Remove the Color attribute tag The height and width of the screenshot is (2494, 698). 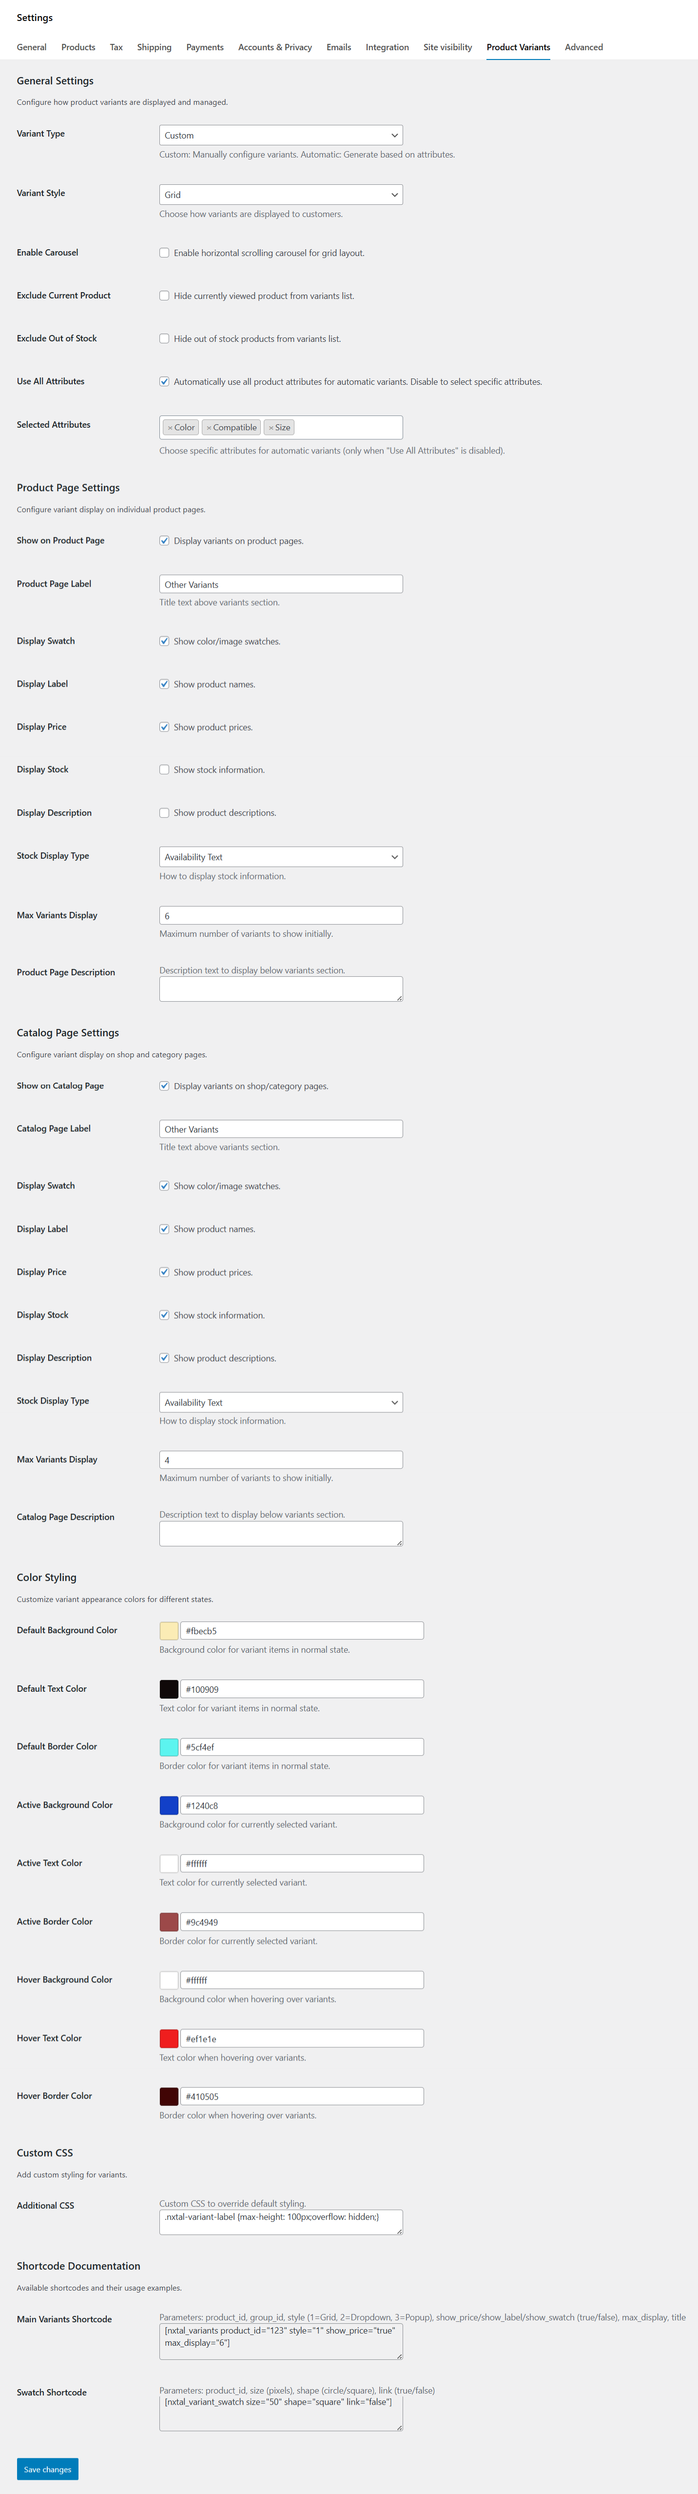(170, 428)
